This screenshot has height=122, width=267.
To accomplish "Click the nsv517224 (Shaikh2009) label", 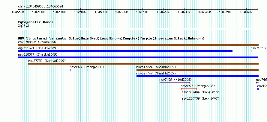I will coord(156,67).
